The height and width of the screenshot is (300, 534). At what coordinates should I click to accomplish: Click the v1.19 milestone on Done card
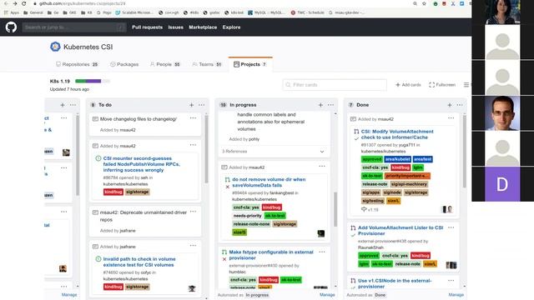tap(370, 210)
